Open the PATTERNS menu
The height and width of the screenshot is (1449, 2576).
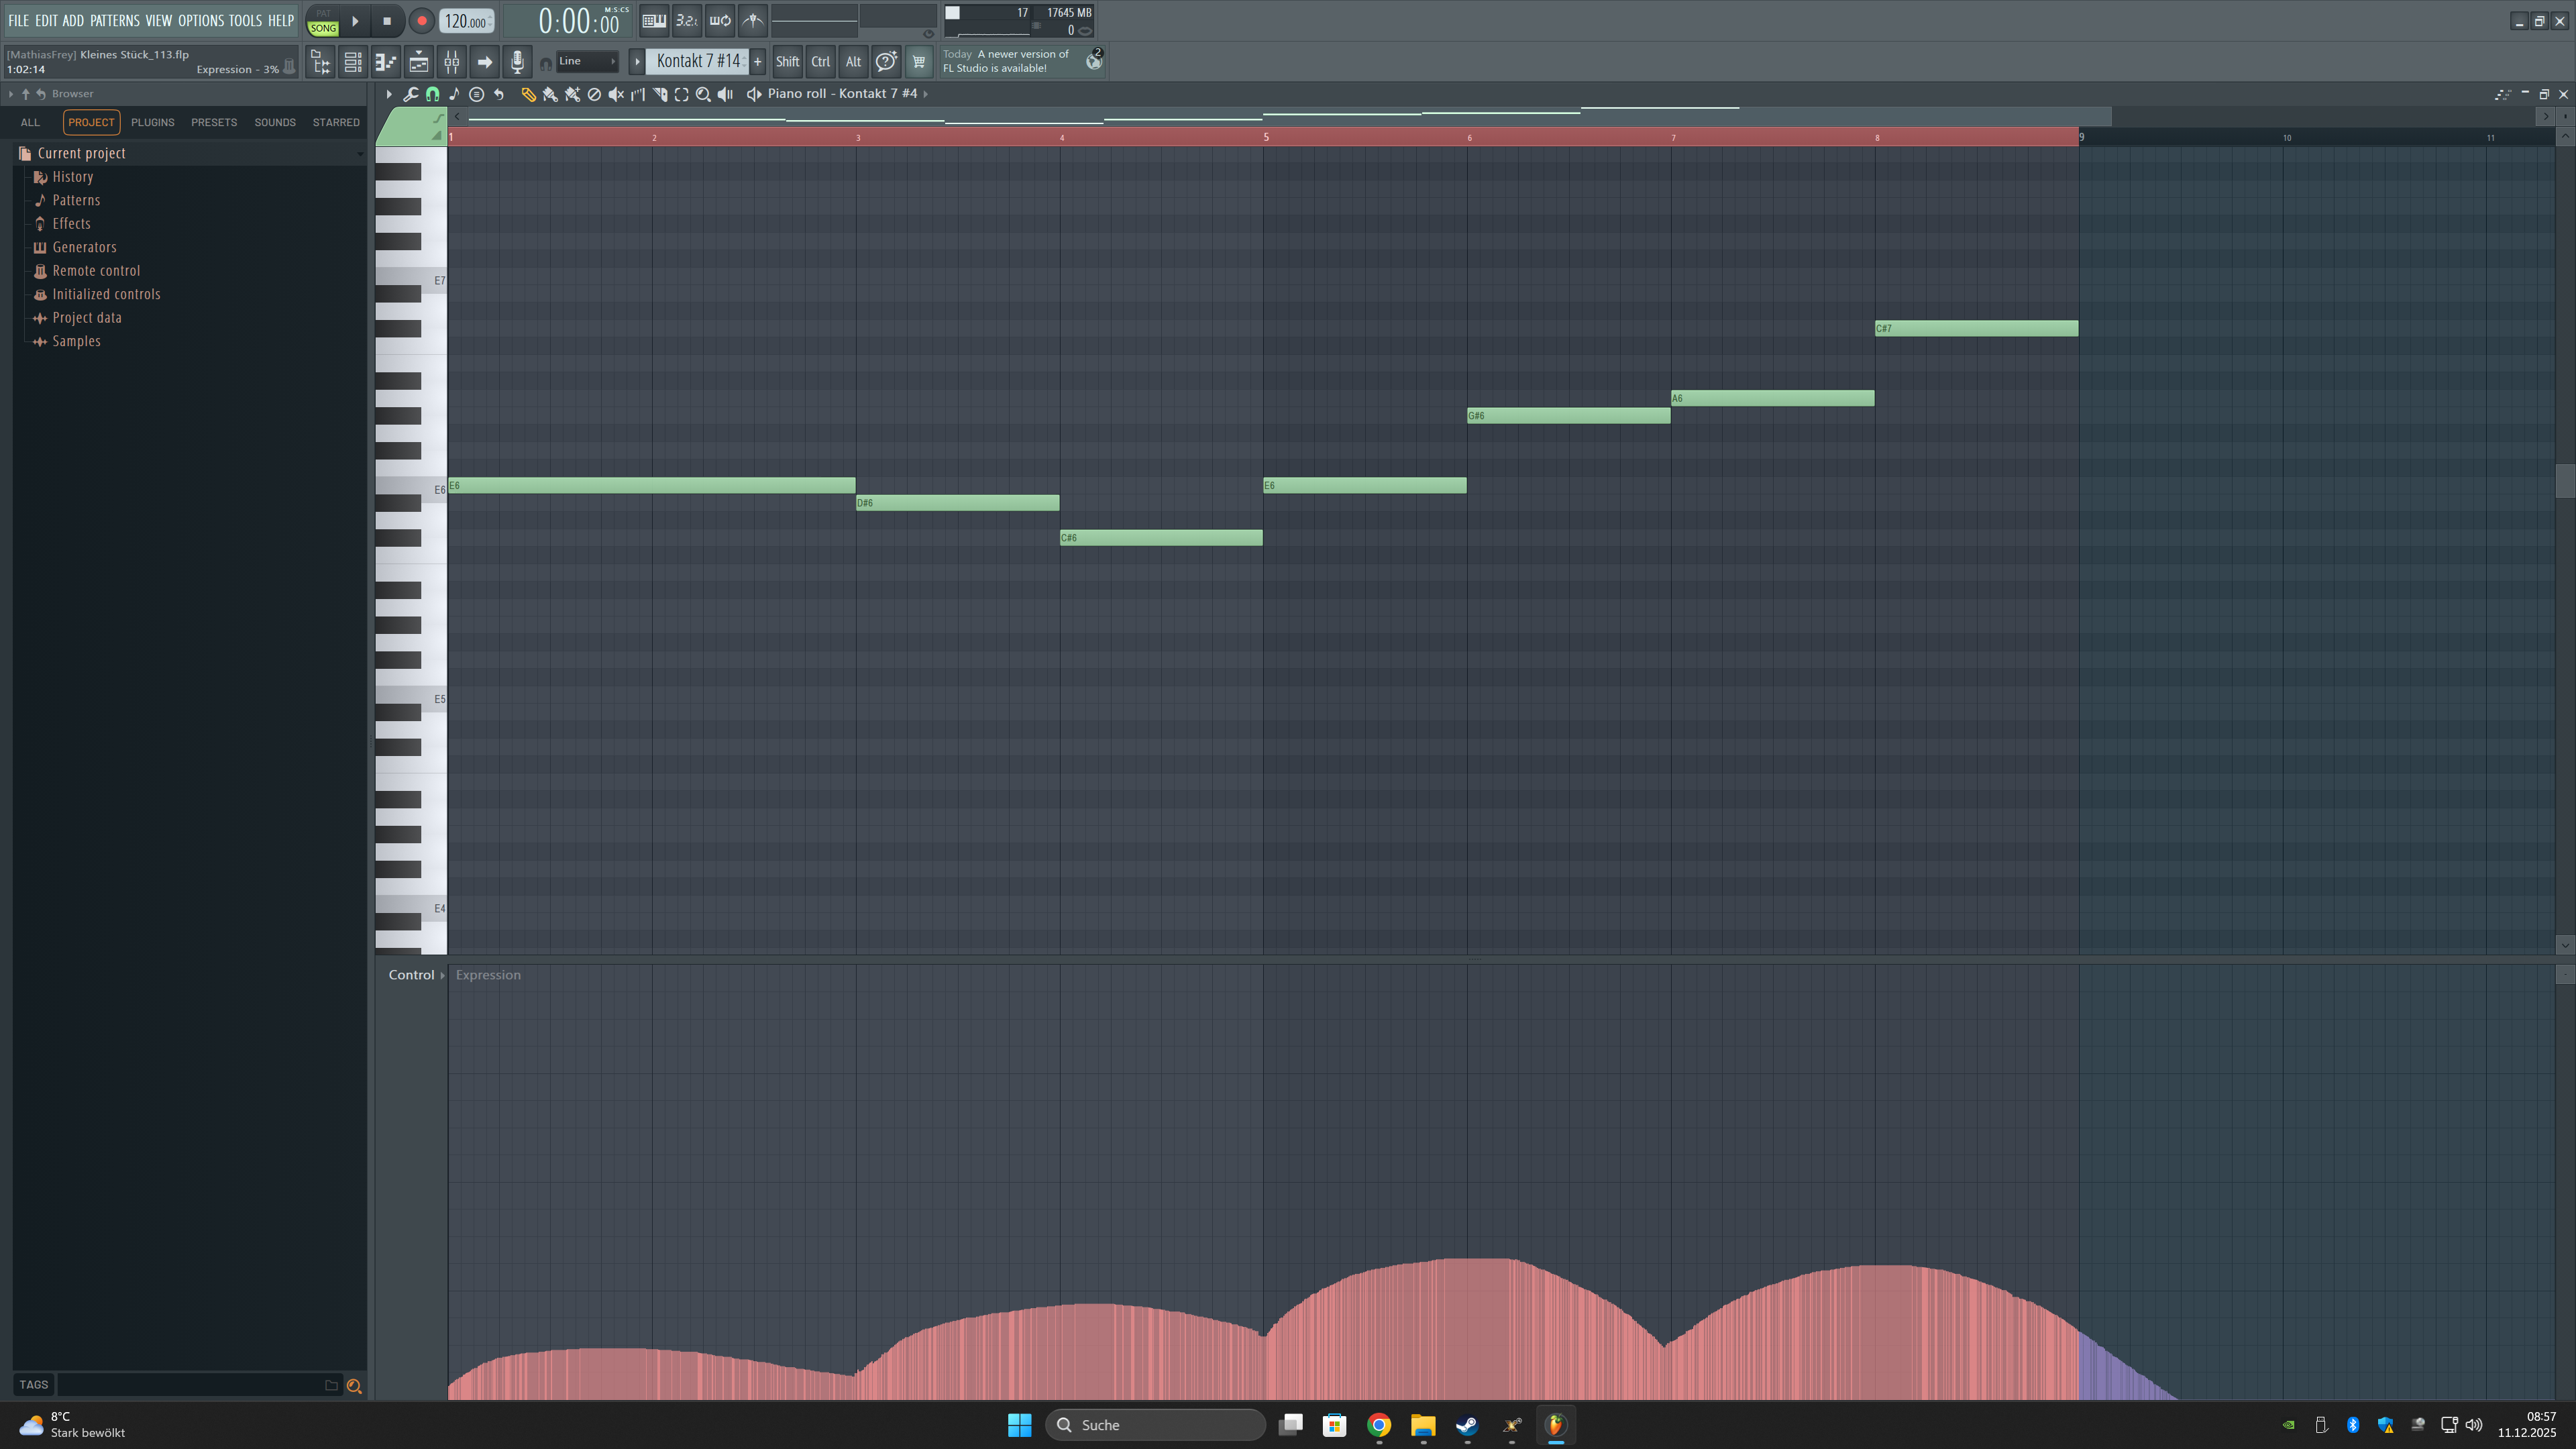[114, 20]
